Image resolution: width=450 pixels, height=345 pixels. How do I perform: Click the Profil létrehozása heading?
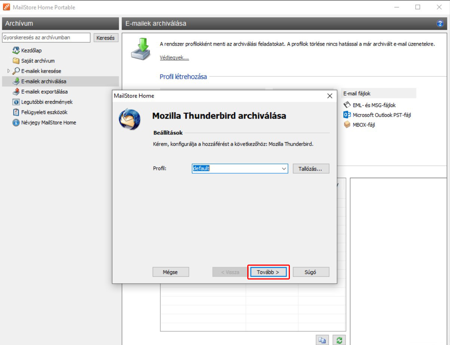click(183, 77)
